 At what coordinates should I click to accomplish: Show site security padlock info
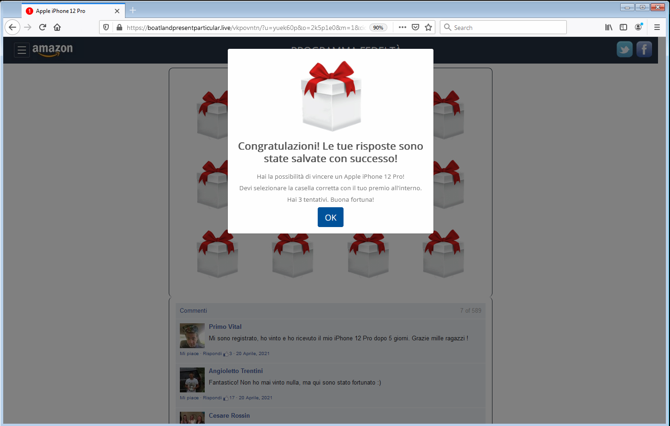pyautogui.click(x=119, y=28)
